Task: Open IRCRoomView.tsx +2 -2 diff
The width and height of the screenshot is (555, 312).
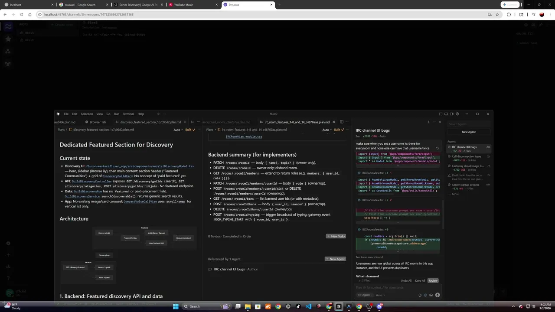Action: click(377, 200)
